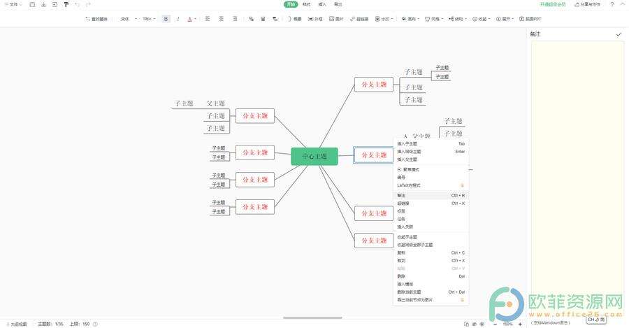Click the 脑图PPT button
Viewport: 629px width, 328px height.
[530, 19]
